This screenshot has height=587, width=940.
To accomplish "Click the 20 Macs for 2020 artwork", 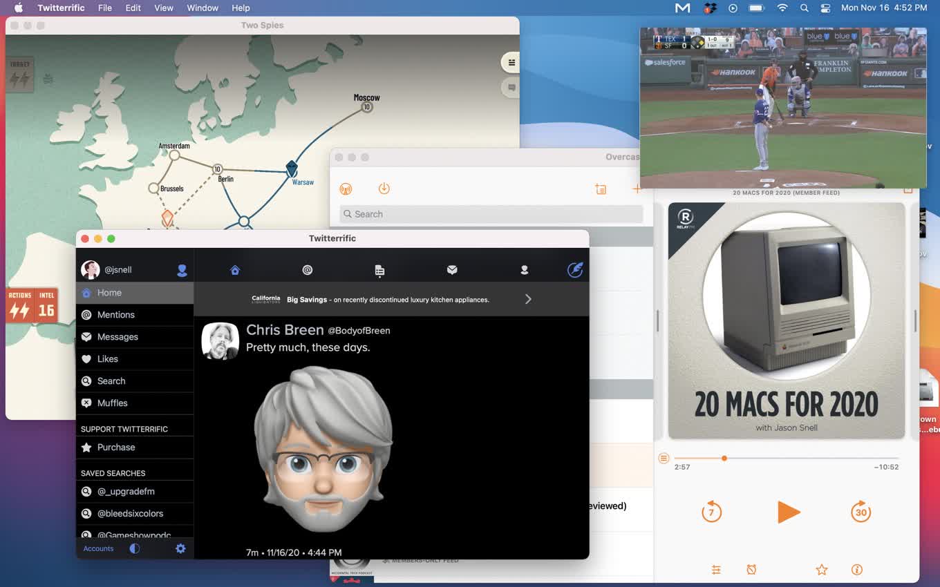I will coord(787,320).
